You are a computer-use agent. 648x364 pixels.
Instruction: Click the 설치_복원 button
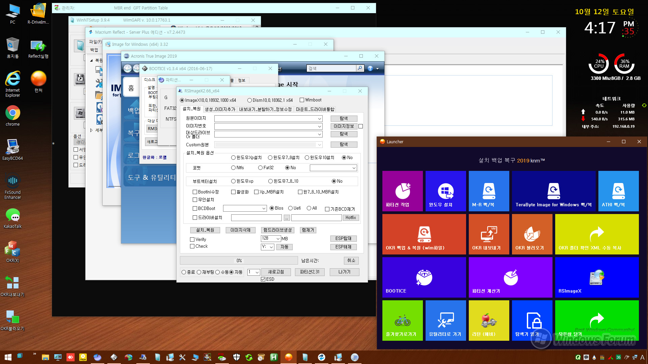pyautogui.click(x=205, y=230)
